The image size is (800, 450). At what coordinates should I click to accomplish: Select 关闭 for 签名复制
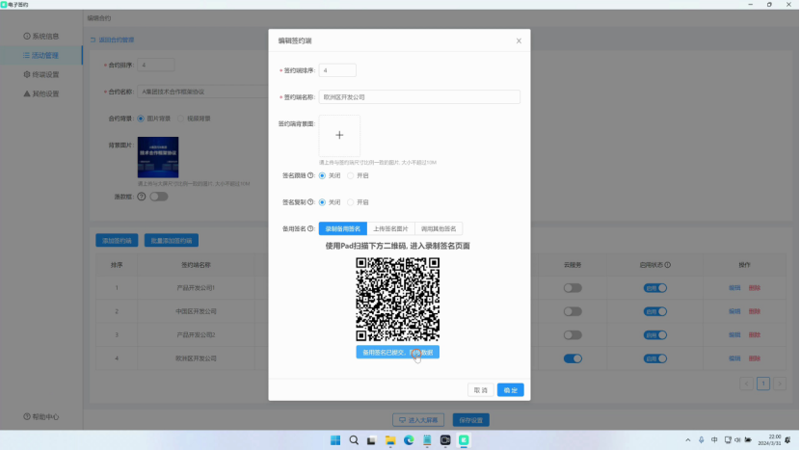coord(330,202)
